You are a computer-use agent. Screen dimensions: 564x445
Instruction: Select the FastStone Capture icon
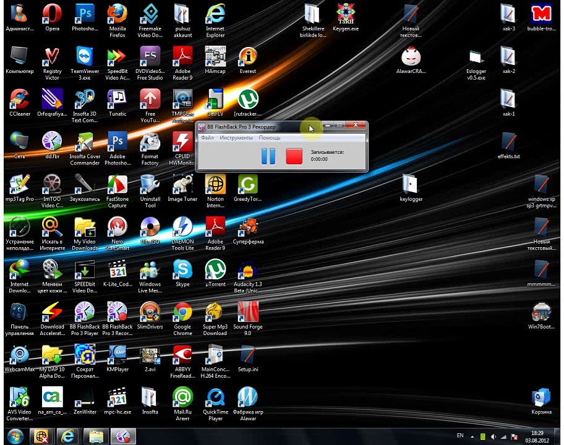(117, 191)
